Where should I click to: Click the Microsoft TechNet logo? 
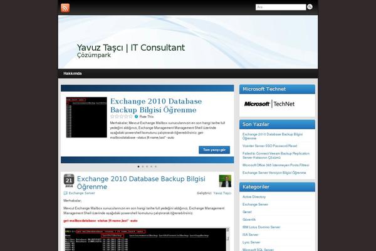click(269, 104)
